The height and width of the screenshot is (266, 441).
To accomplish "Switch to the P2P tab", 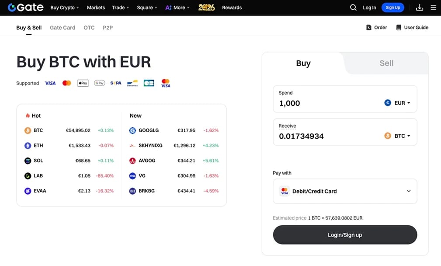I will pyautogui.click(x=108, y=28).
